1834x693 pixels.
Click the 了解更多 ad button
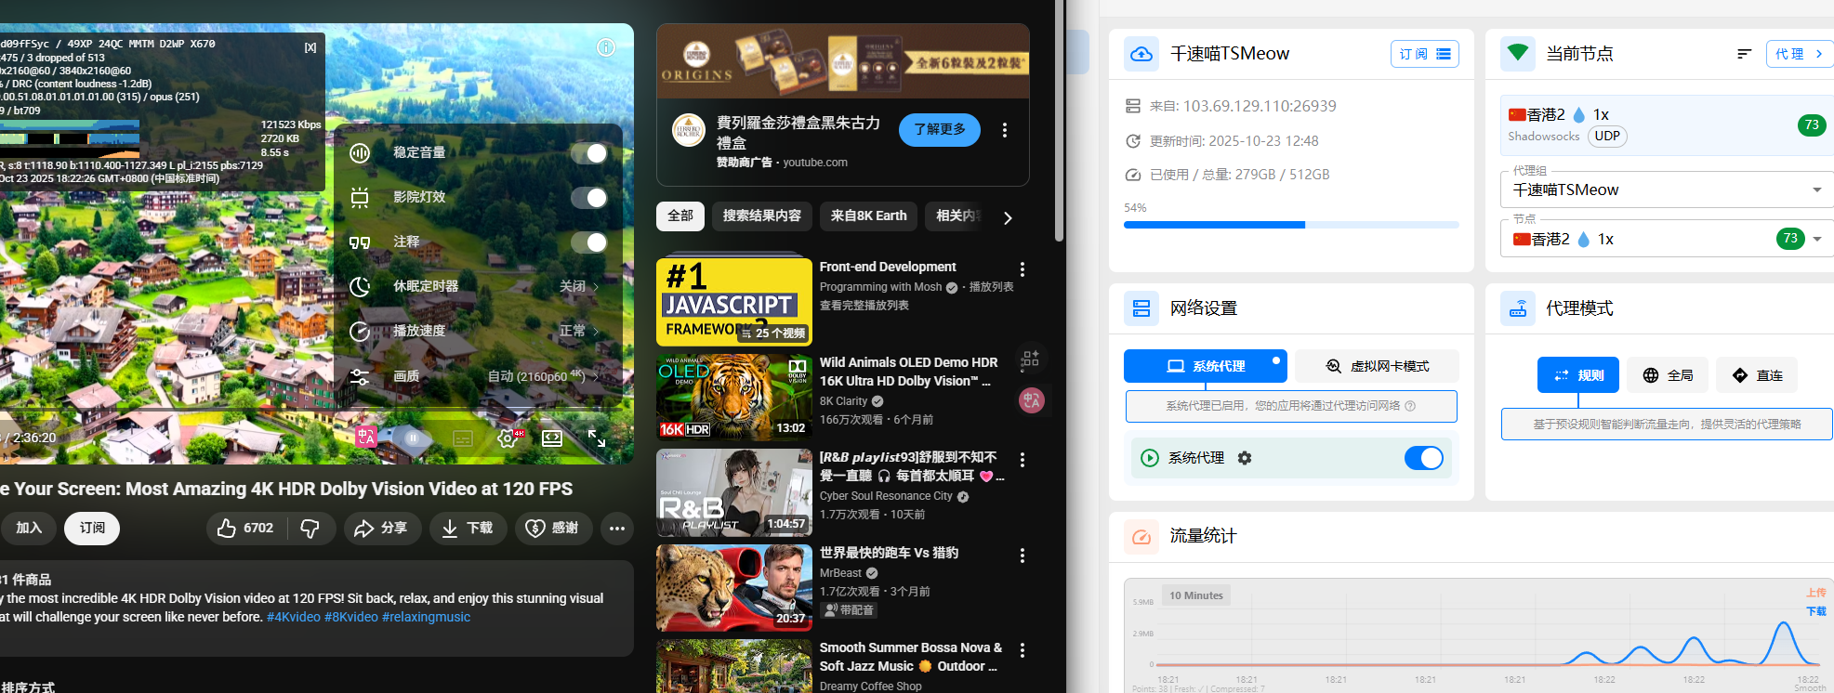click(x=939, y=130)
